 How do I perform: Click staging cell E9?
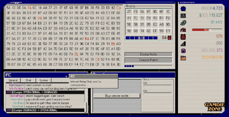click(149, 18)
